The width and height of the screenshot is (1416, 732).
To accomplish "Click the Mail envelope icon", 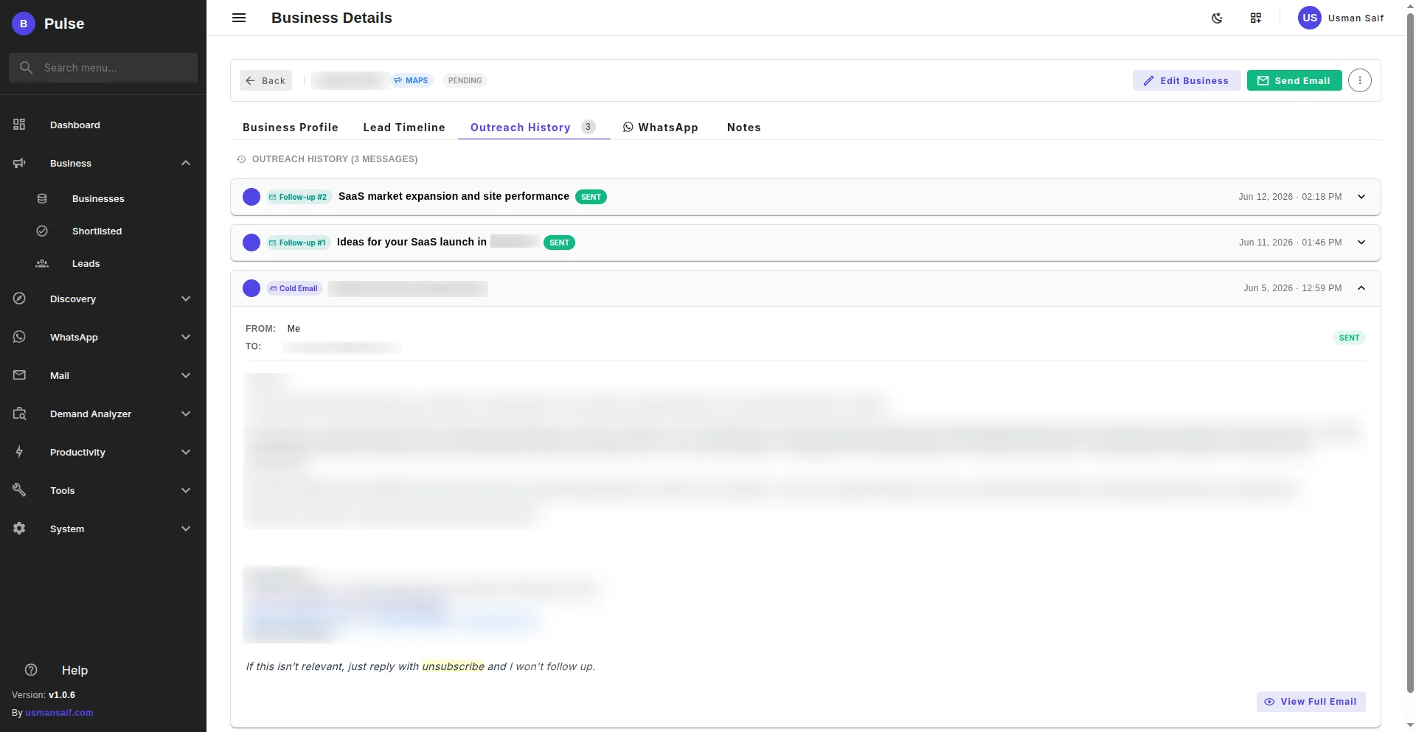I will [x=19, y=375].
